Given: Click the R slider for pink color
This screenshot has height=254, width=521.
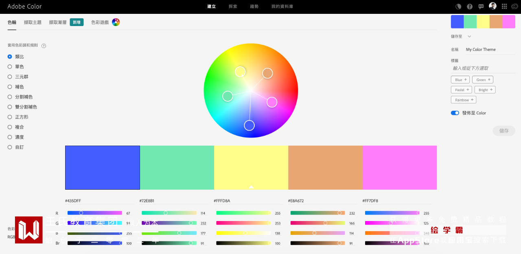Looking at the screenshot, I should pyautogui.click(x=392, y=213).
